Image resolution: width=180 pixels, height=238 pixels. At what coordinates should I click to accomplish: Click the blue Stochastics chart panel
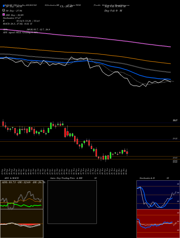(158, 195)
